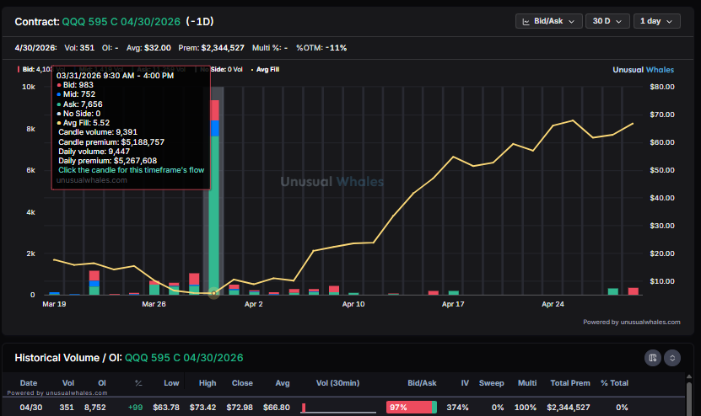Click the tall 03/31 volume candle

(214, 197)
